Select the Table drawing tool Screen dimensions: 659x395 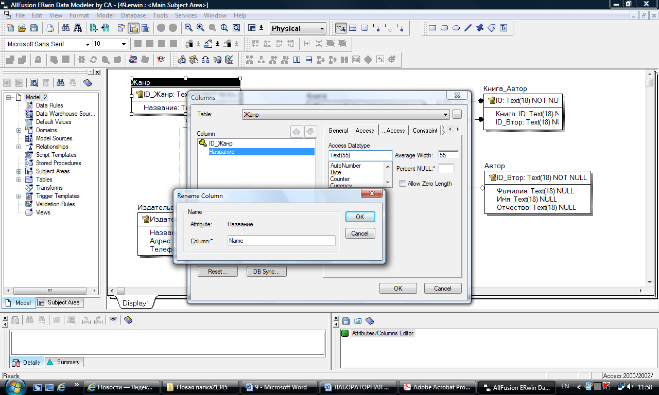(353, 28)
